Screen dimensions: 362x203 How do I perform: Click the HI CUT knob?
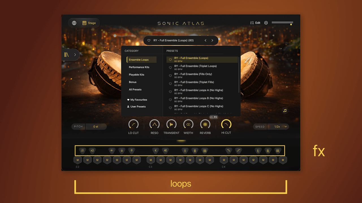(x=226, y=124)
